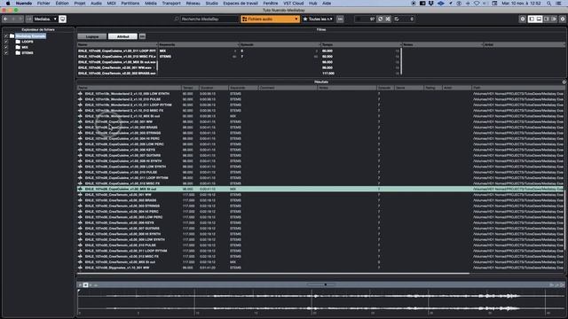Select the MIX folder in the file browser

click(25, 47)
